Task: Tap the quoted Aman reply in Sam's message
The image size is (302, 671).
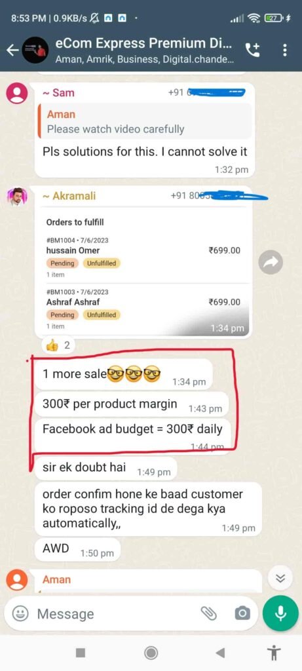Action: (x=145, y=121)
